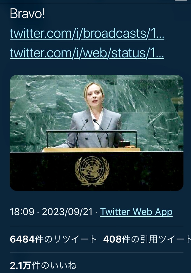Open the twitter.com/i/broadcasts link
191x273 pixels.
[x=87, y=33]
